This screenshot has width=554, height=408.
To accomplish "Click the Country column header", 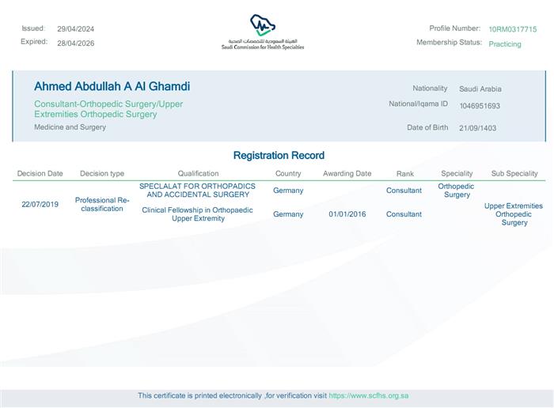I will [x=288, y=174].
